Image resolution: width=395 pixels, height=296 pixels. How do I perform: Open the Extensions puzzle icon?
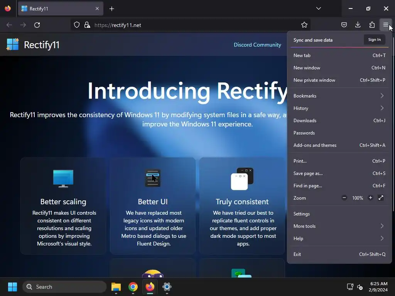point(372,25)
